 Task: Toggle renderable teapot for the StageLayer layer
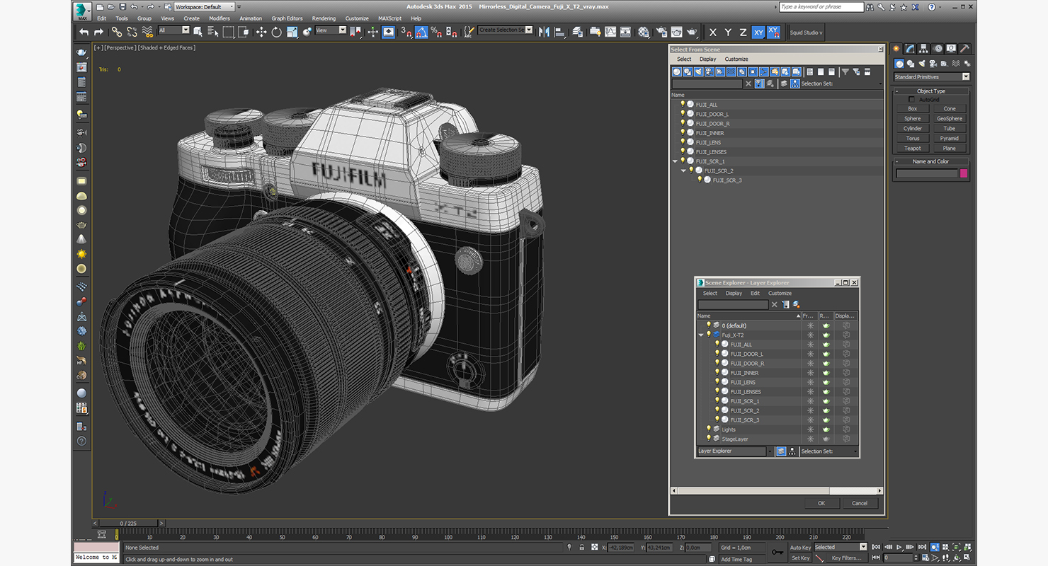coord(826,439)
